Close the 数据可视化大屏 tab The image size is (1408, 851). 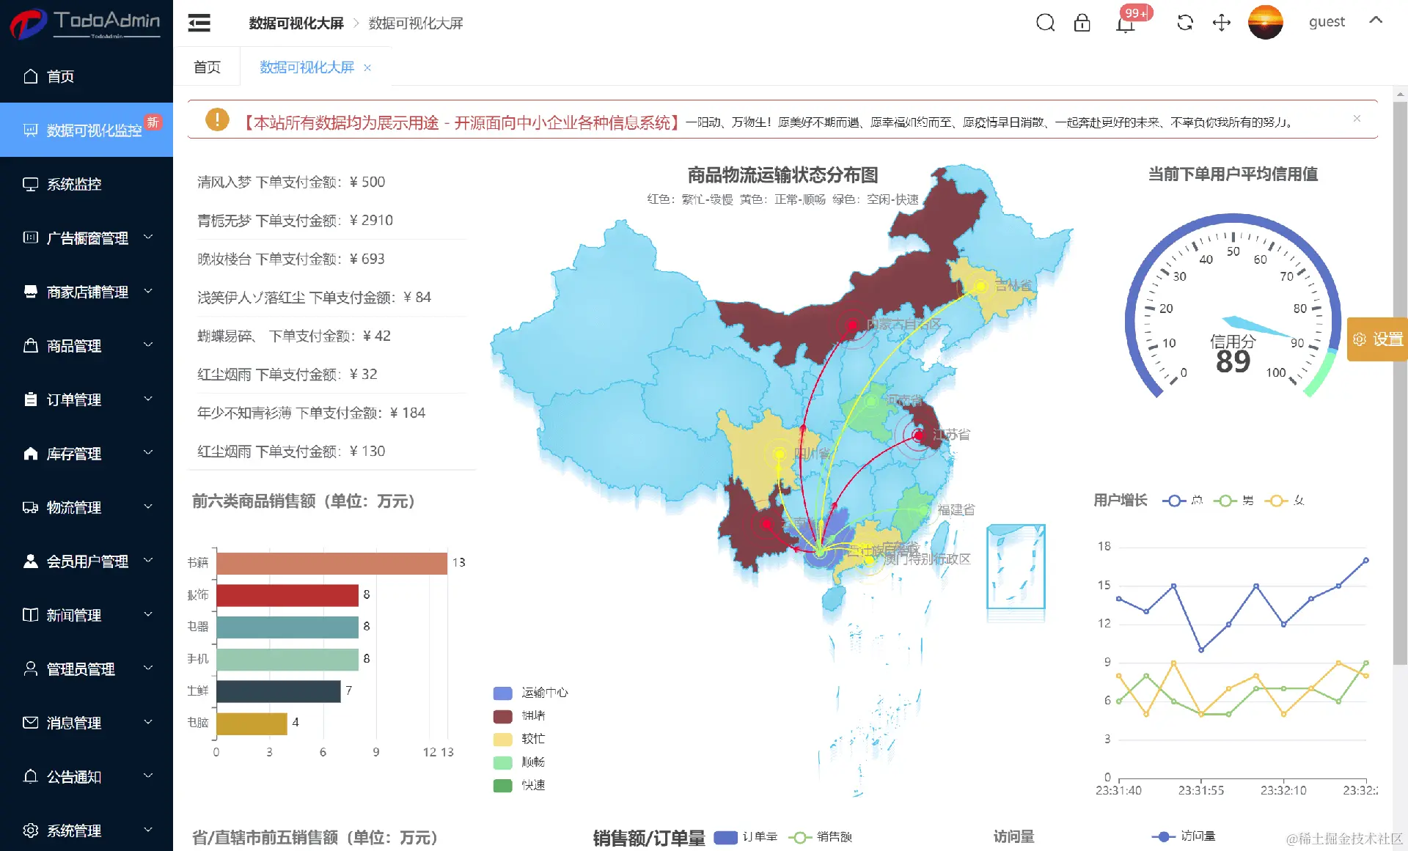367,68
